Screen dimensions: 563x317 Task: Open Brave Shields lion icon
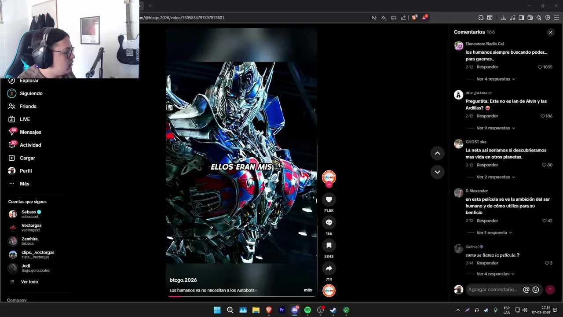click(x=414, y=18)
